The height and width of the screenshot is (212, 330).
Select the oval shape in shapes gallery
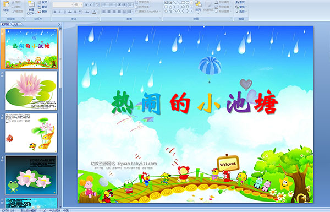[188, 3]
